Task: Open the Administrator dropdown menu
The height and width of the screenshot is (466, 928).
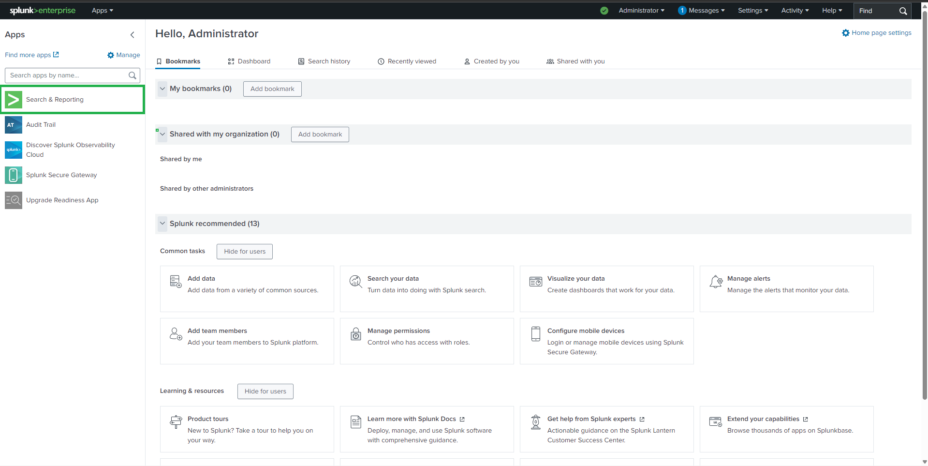Action: pyautogui.click(x=642, y=11)
